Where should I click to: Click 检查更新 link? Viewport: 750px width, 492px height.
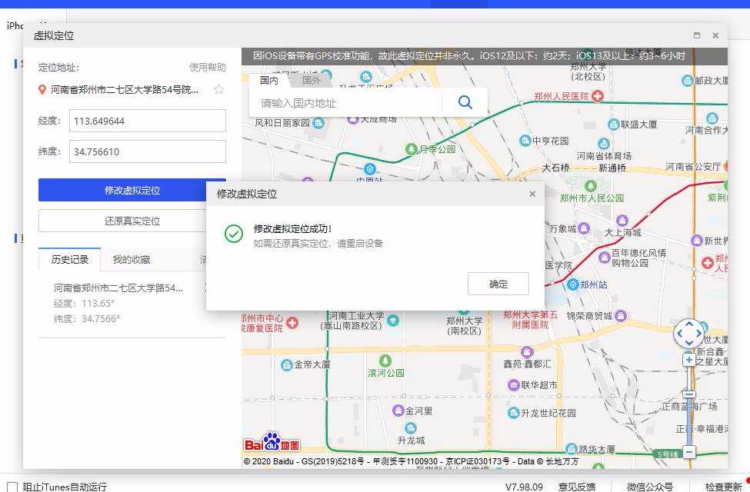pyautogui.click(x=724, y=487)
